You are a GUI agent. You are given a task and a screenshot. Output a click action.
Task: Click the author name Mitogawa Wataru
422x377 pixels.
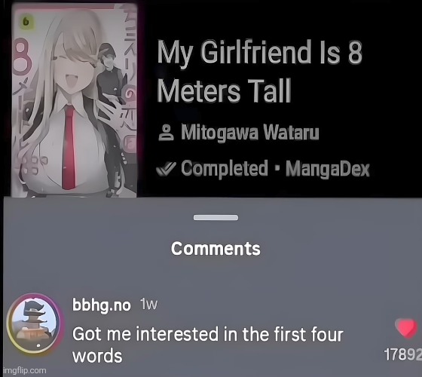(249, 133)
